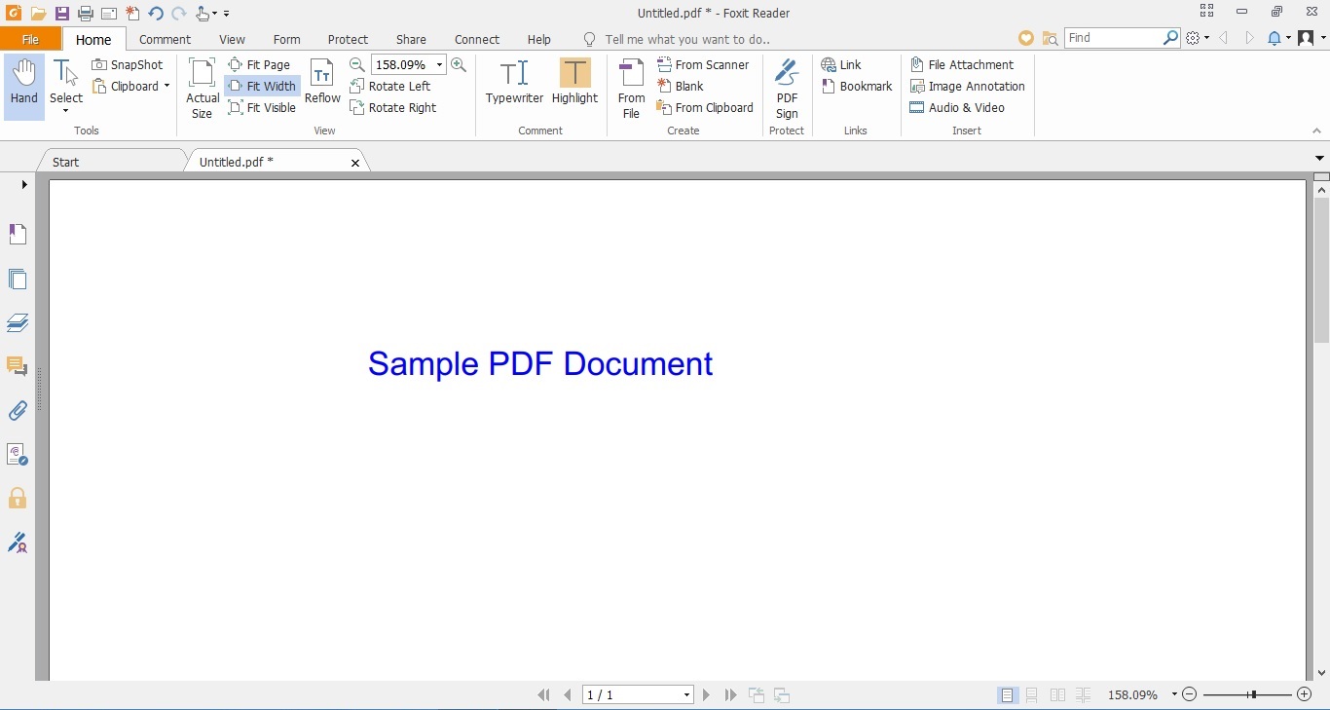The height and width of the screenshot is (710, 1330).
Task: Open the Start tab
Action: [x=64, y=162]
